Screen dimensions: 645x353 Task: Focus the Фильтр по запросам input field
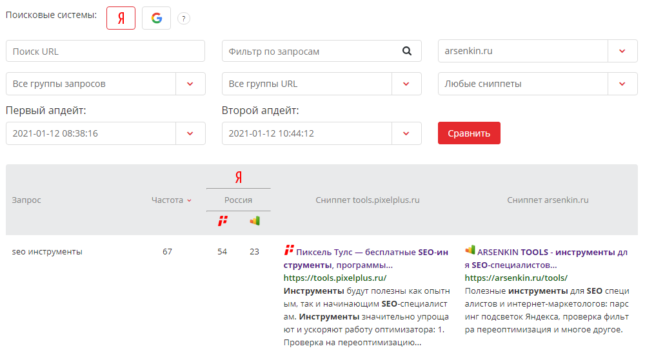(322, 51)
